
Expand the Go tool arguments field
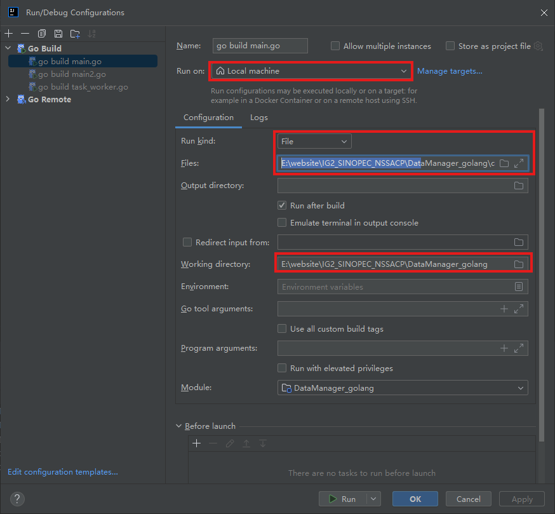pos(519,309)
